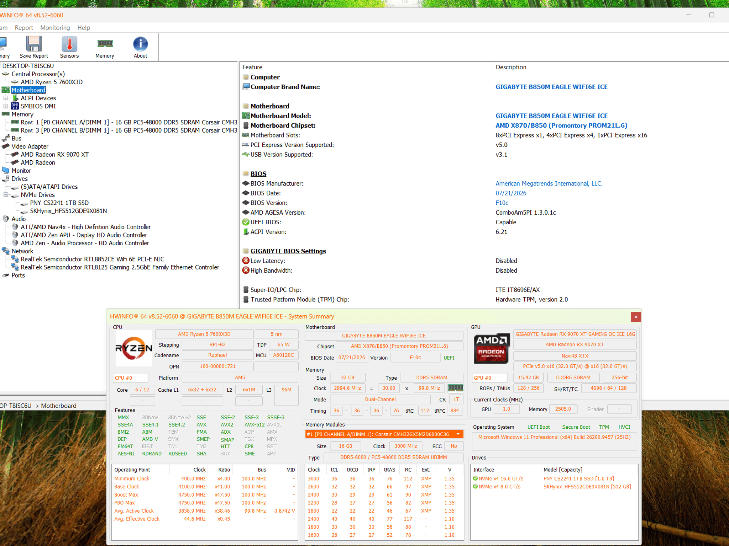Image resolution: width=729 pixels, height=546 pixels.
Task: Maximize the HWiNFO main window
Action: click(712, 15)
